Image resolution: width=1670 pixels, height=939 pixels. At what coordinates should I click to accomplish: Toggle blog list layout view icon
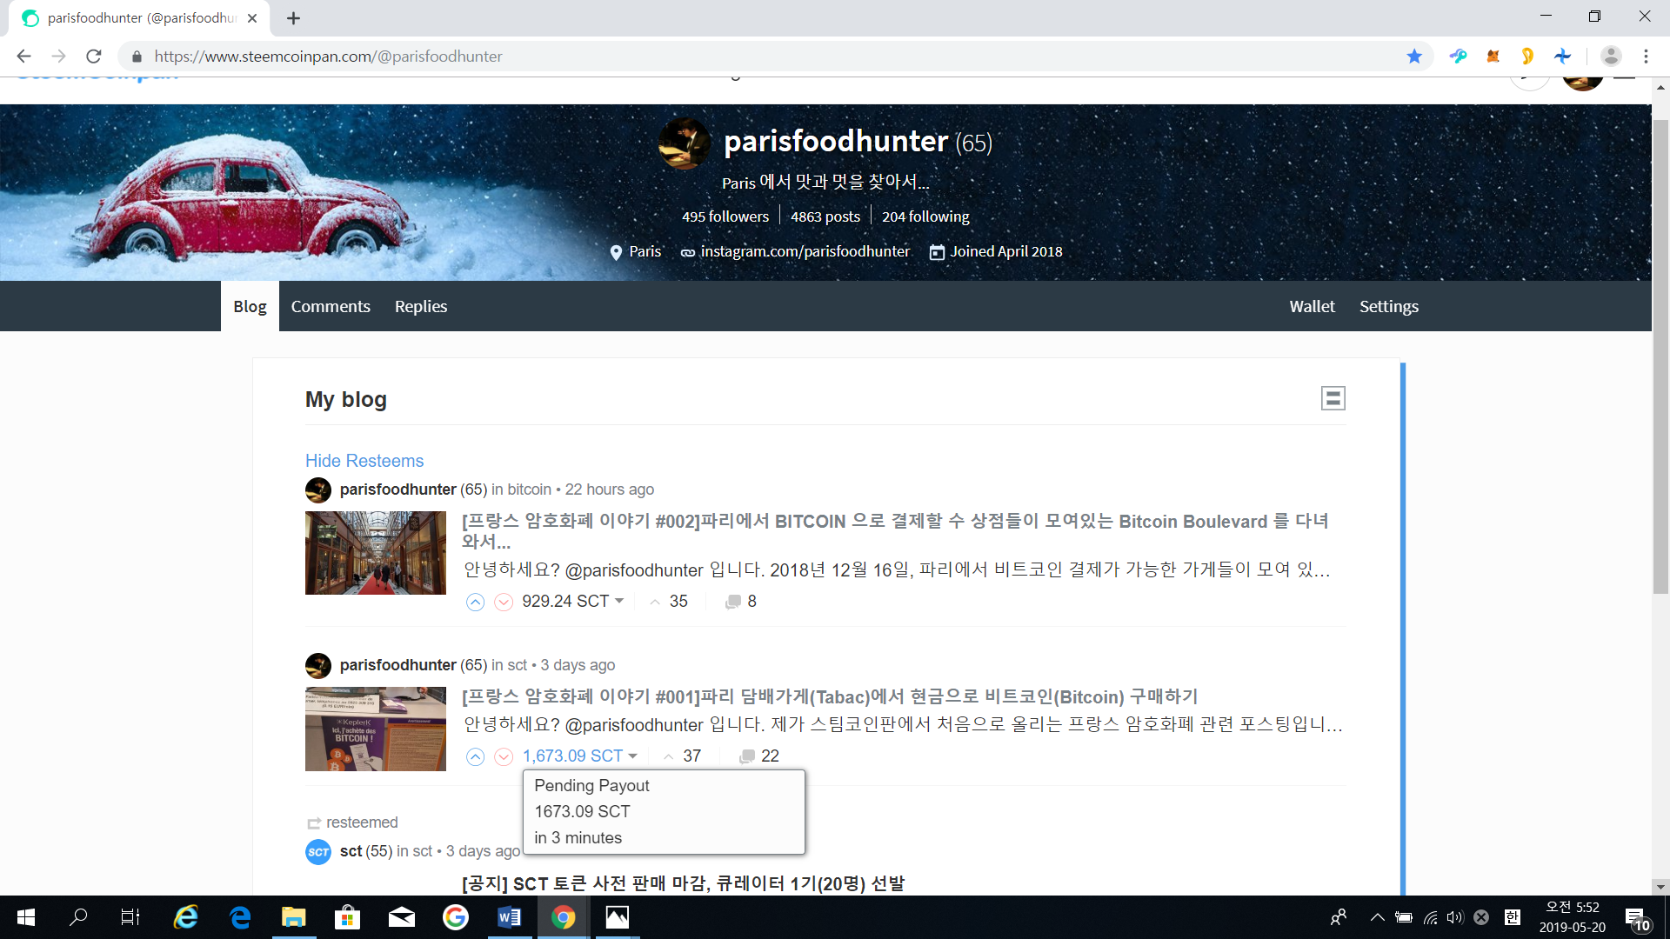(1333, 398)
